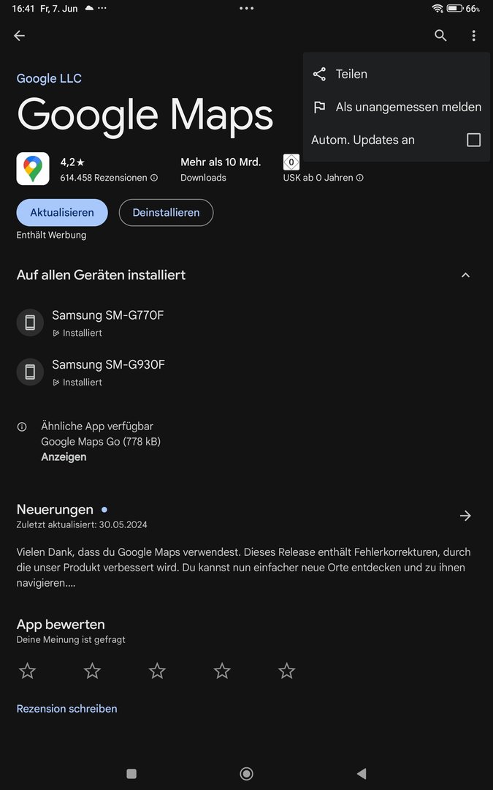Tap the Google Maps app icon
Viewport: 493px width, 790px height.
pos(33,169)
